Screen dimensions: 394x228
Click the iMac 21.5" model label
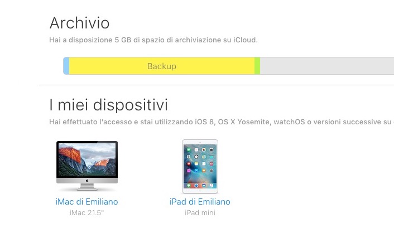87,213
